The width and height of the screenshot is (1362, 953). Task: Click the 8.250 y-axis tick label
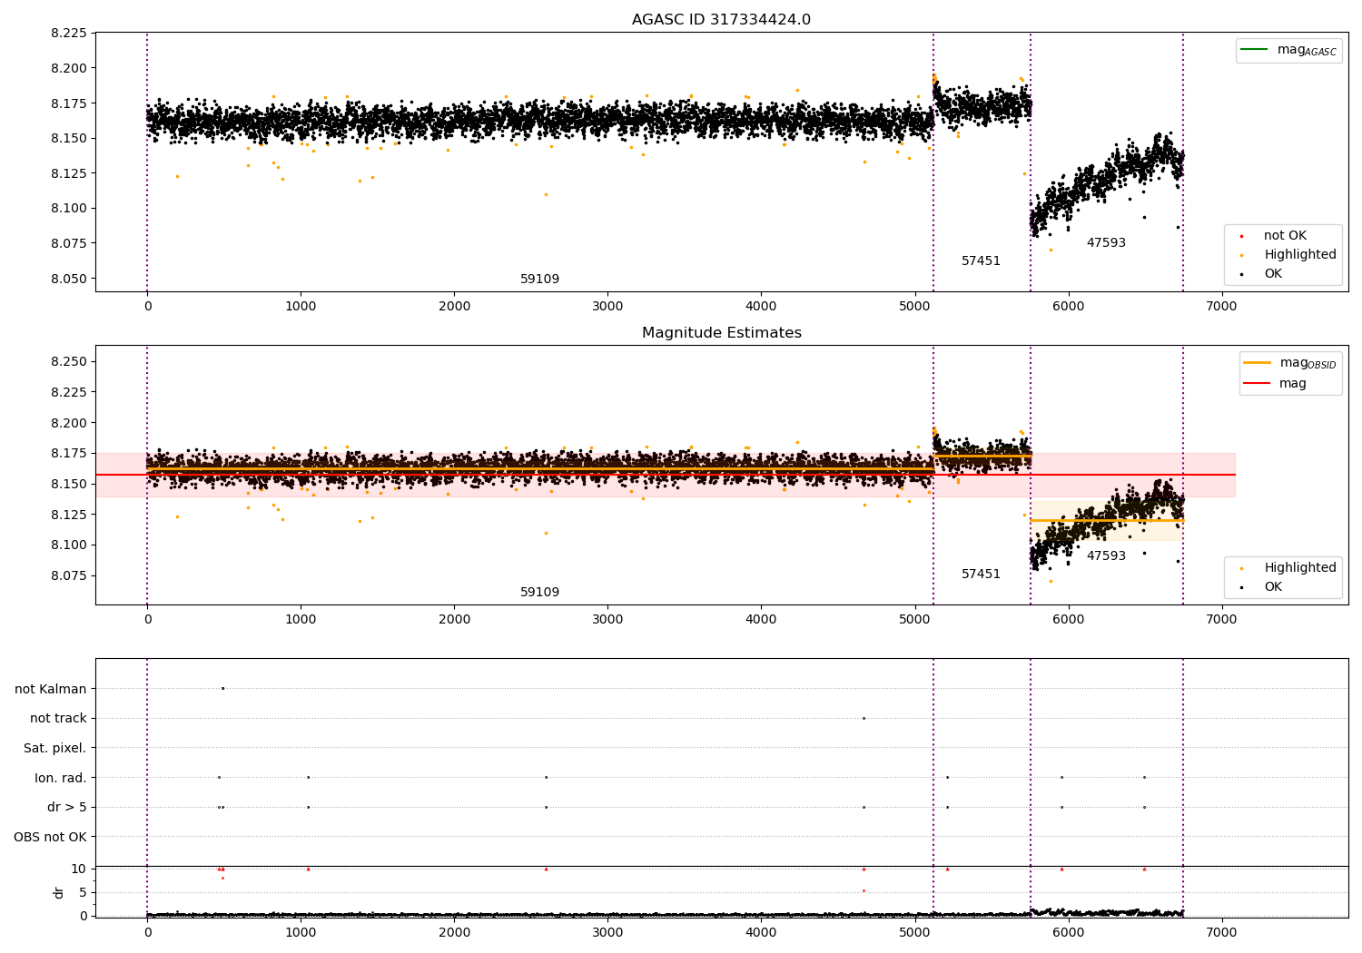(68, 362)
